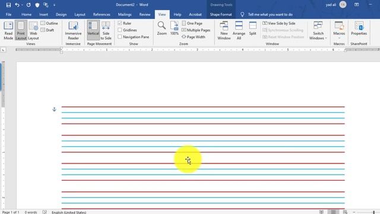The width and height of the screenshot is (380, 214).
Task: Open SharePoint Properties
Action: 359,29
